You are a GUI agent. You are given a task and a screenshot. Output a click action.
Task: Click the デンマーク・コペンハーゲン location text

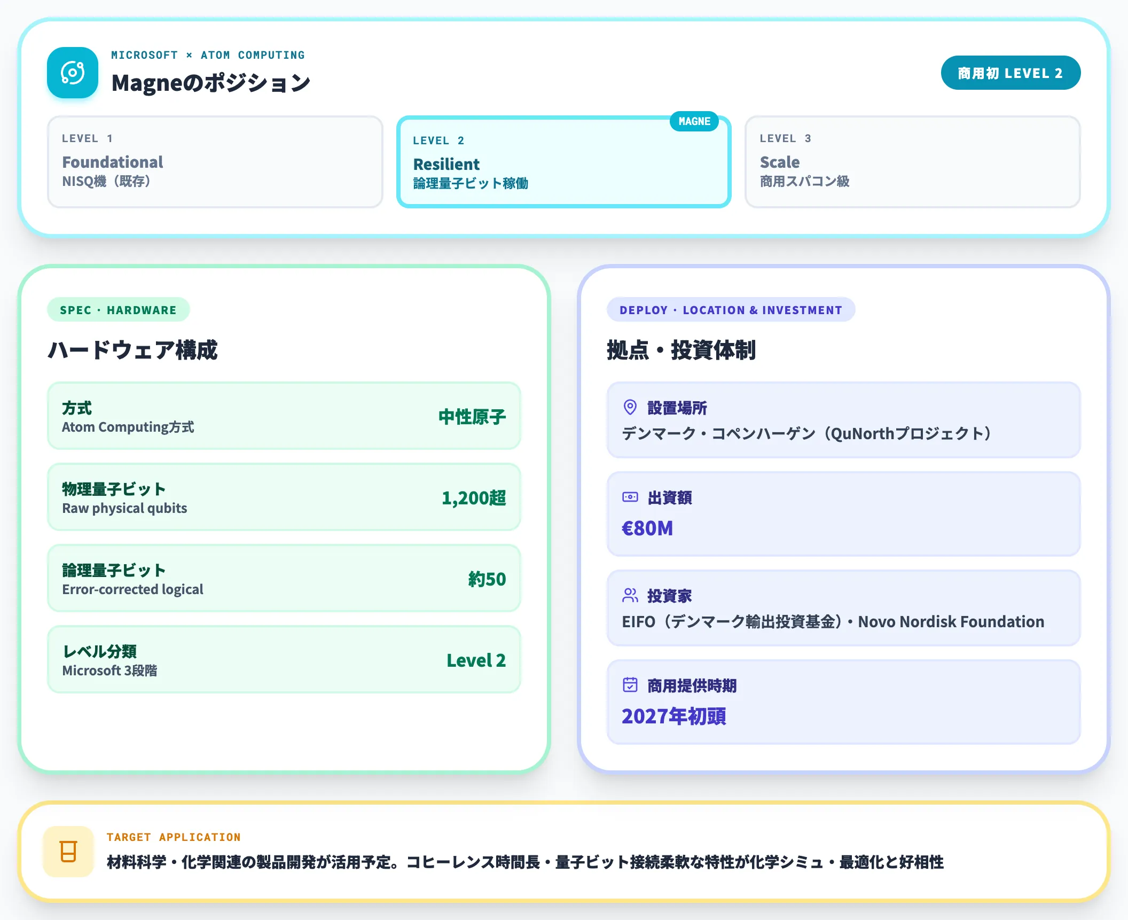(808, 433)
